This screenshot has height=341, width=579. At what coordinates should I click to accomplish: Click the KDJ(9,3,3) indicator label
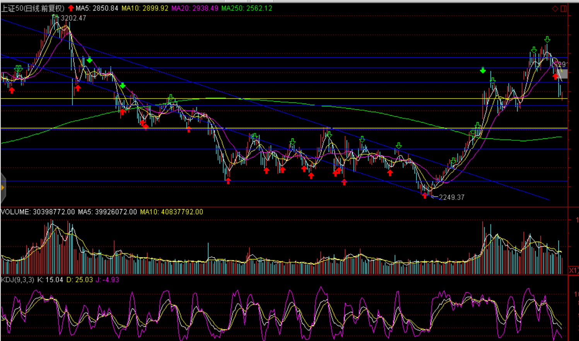coord(18,280)
